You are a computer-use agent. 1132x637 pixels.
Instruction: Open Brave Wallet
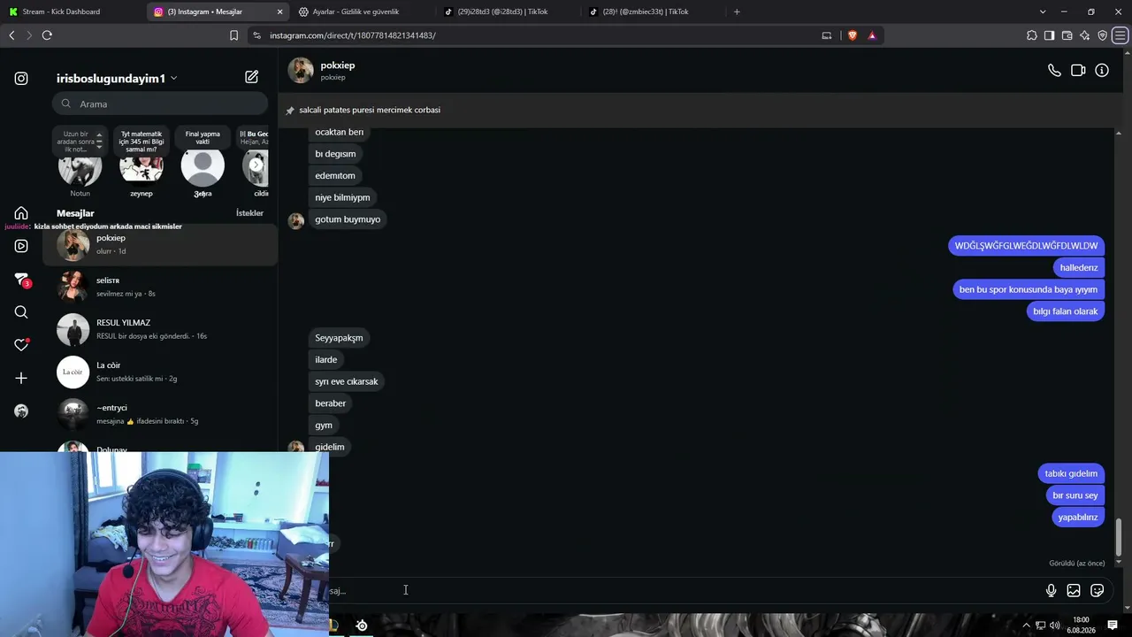click(1067, 35)
